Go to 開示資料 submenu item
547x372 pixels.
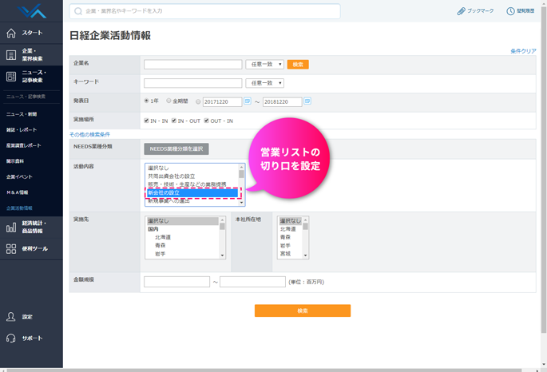click(x=15, y=161)
